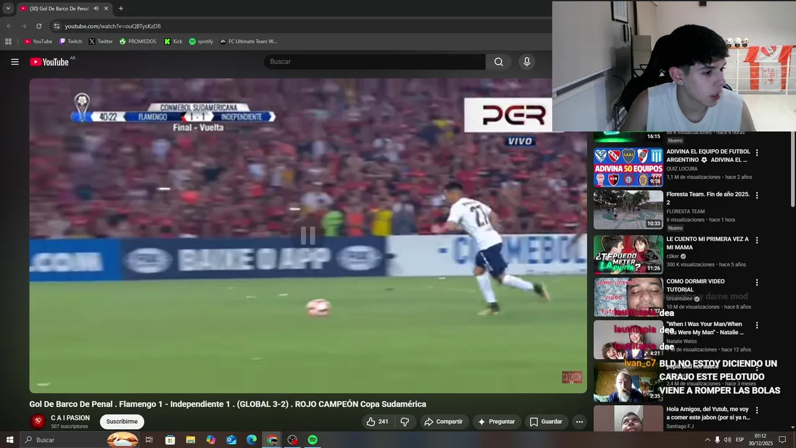Click the video title Gol De Barco De Penal

(228, 404)
